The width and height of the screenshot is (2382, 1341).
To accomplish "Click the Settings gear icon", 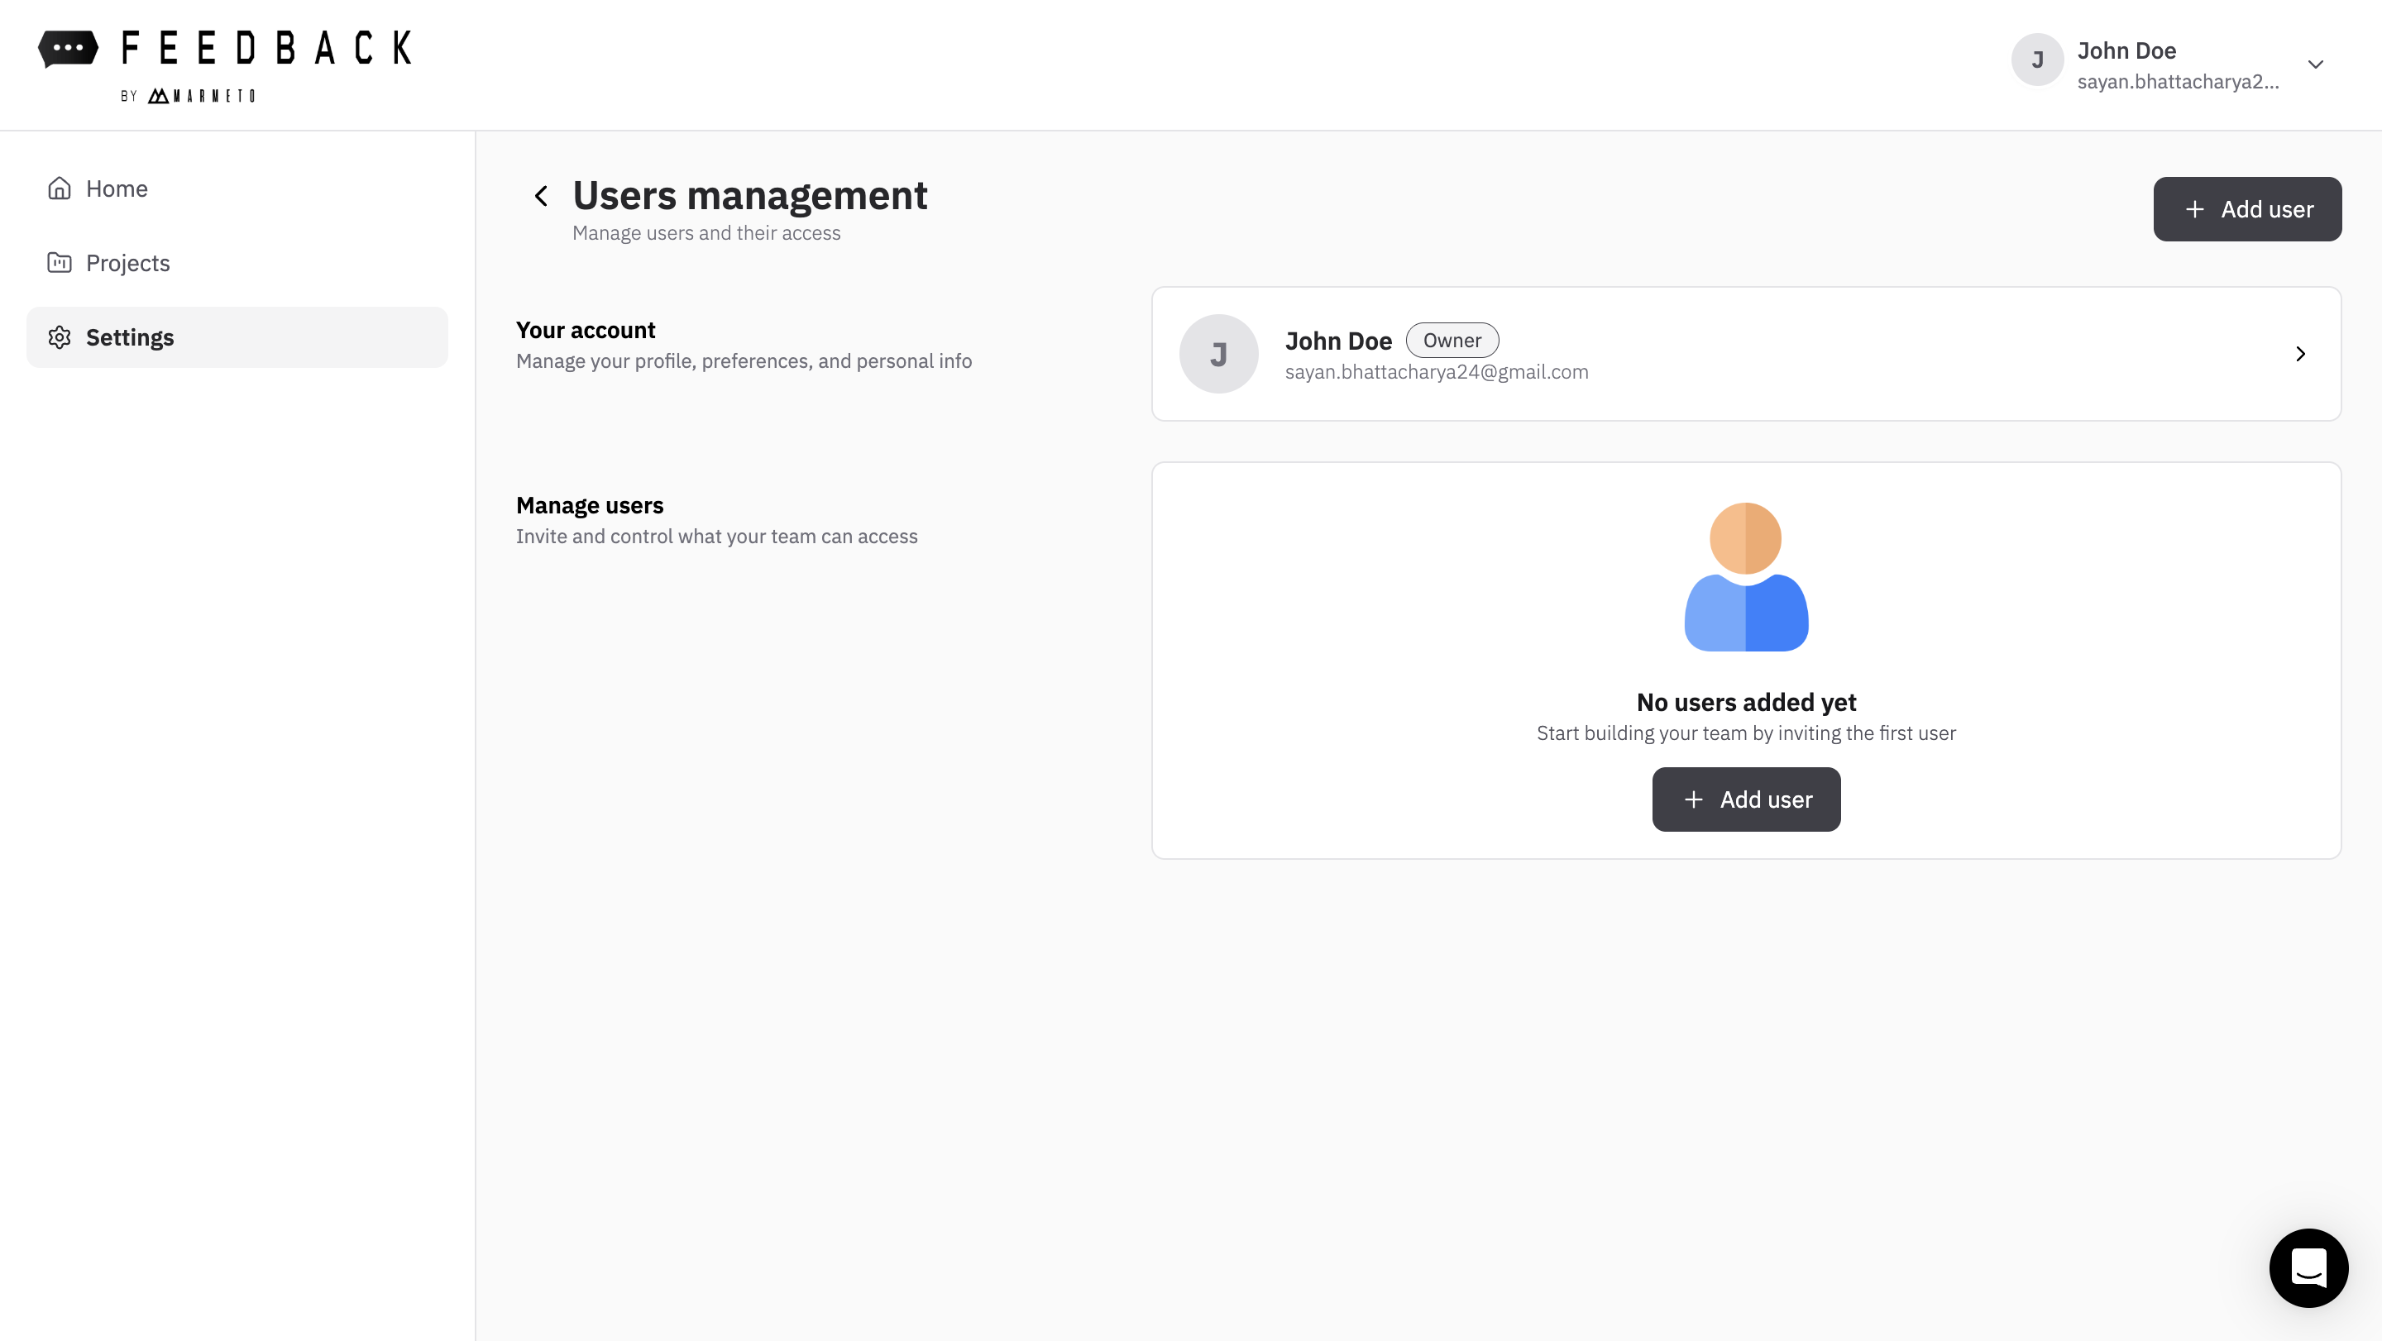I will [60, 336].
